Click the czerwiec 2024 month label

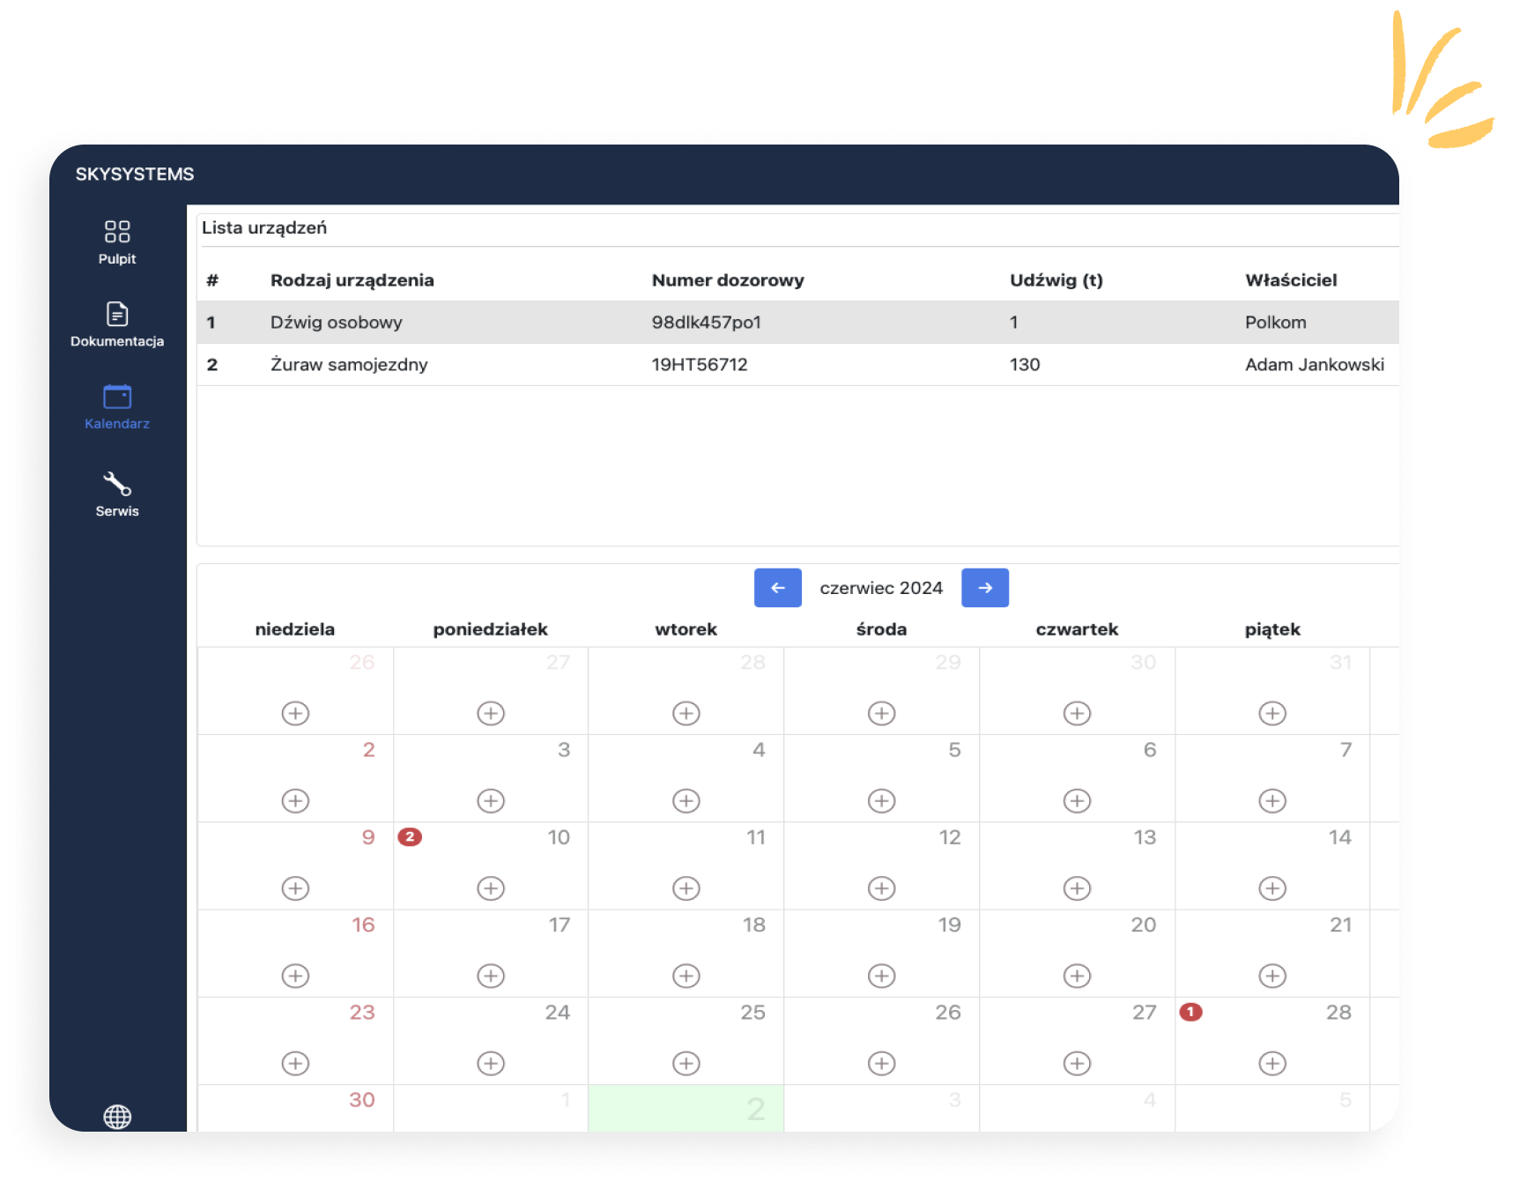click(x=881, y=588)
